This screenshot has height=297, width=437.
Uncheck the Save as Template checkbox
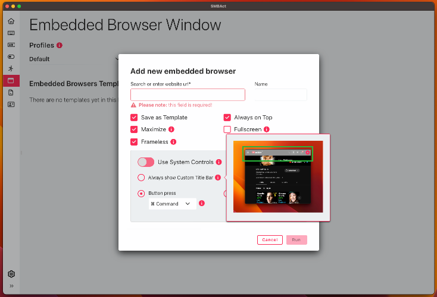pyautogui.click(x=134, y=118)
